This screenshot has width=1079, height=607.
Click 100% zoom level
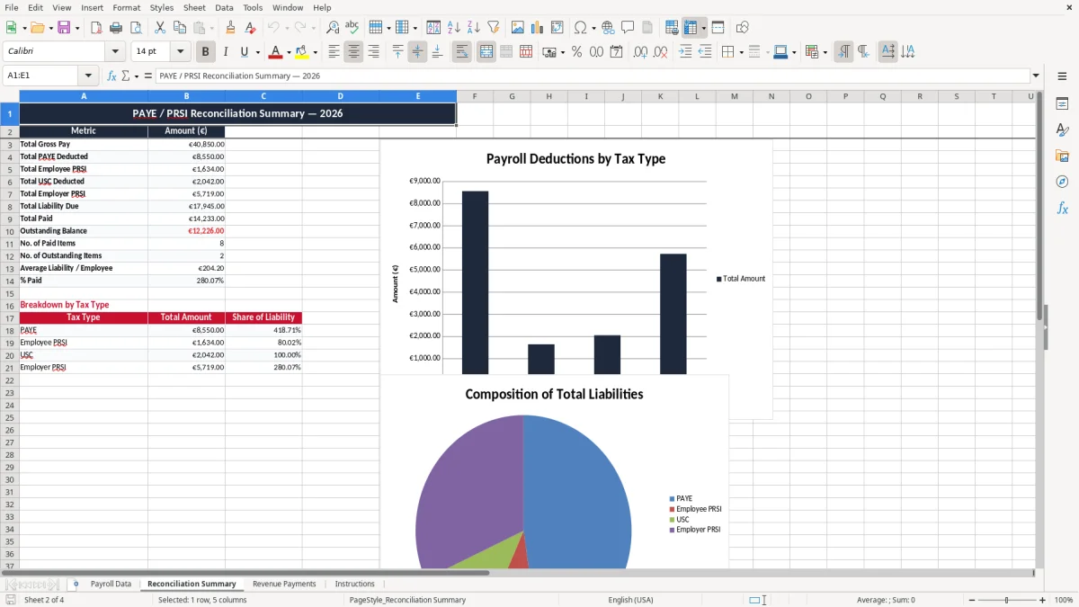tap(1064, 600)
